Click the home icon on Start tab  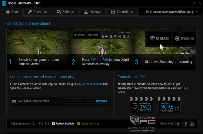pos(8,12)
